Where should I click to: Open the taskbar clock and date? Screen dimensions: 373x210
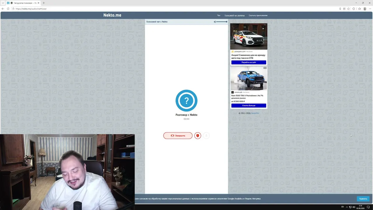(360, 207)
